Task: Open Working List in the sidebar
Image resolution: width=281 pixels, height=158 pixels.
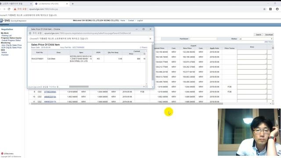Action: pos(7,36)
